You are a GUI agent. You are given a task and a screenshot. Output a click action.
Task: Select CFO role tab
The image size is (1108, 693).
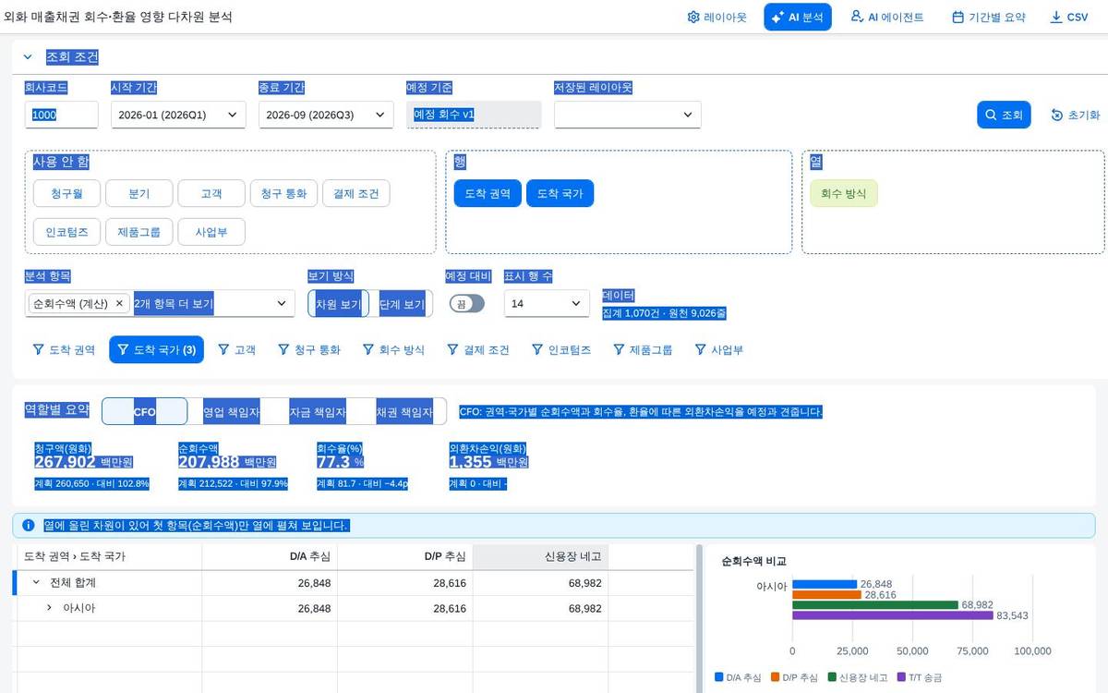pyautogui.click(x=145, y=412)
